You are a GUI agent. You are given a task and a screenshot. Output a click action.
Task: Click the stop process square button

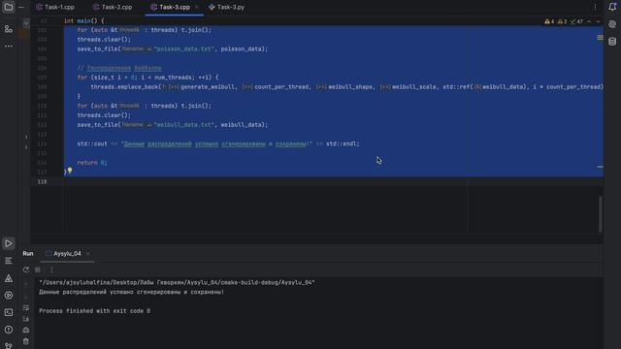coord(38,270)
